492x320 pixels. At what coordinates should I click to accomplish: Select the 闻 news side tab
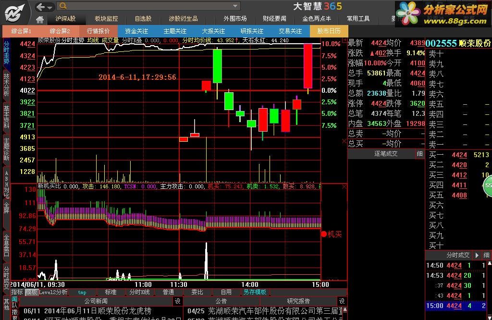click(14, 299)
